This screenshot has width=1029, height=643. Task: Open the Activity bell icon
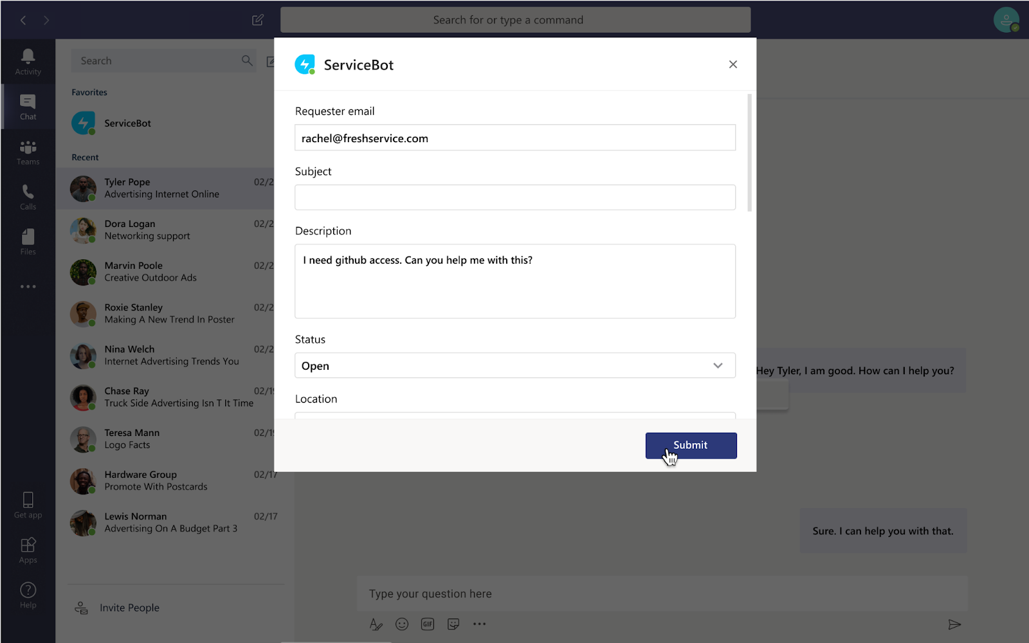pyautogui.click(x=28, y=56)
